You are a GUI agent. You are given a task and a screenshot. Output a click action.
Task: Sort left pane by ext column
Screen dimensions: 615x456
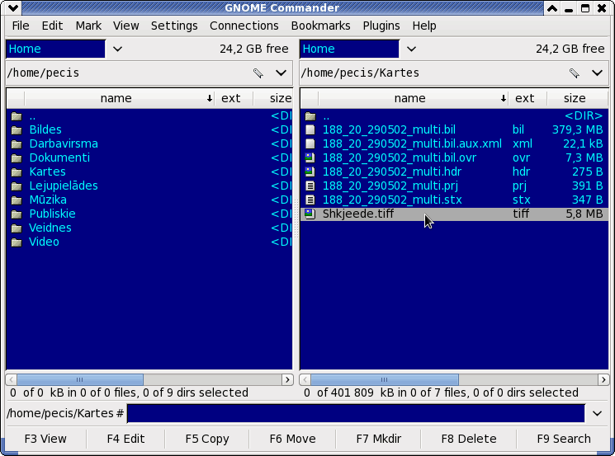coord(234,98)
